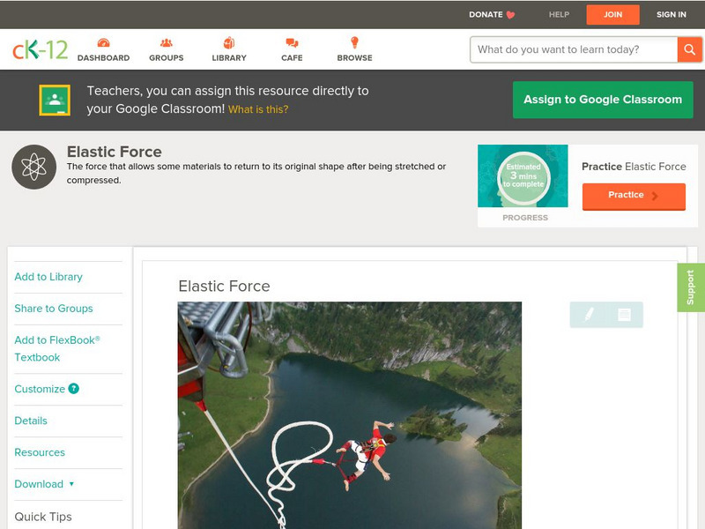705x529 pixels.
Task: Click the orange Practice button
Action: pos(634,196)
